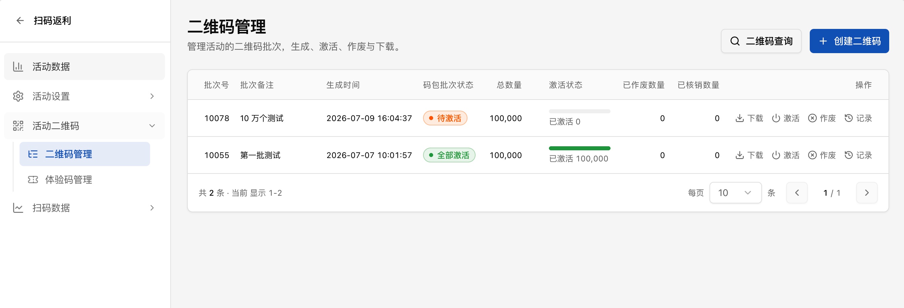Image resolution: width=904 pixels, height=308 pixels.
Task: Collapse the 活动二维码 section chevron
Action: click(152, 125)
